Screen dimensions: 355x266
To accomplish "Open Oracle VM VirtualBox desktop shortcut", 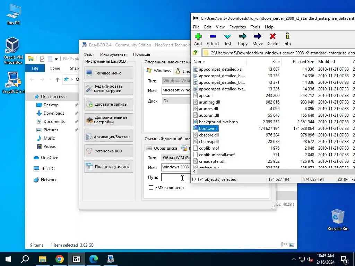I will [13, 51].
